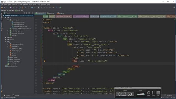Pause the screen recording
Viewport: 176px width, 99px height.
[x=153, y=93]
